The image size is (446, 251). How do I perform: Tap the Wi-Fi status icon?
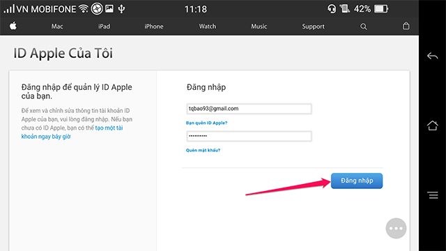(84, 9)
